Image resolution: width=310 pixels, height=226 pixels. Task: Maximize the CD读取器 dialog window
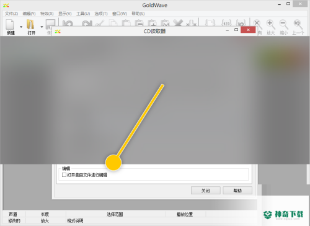coord(236,30)
